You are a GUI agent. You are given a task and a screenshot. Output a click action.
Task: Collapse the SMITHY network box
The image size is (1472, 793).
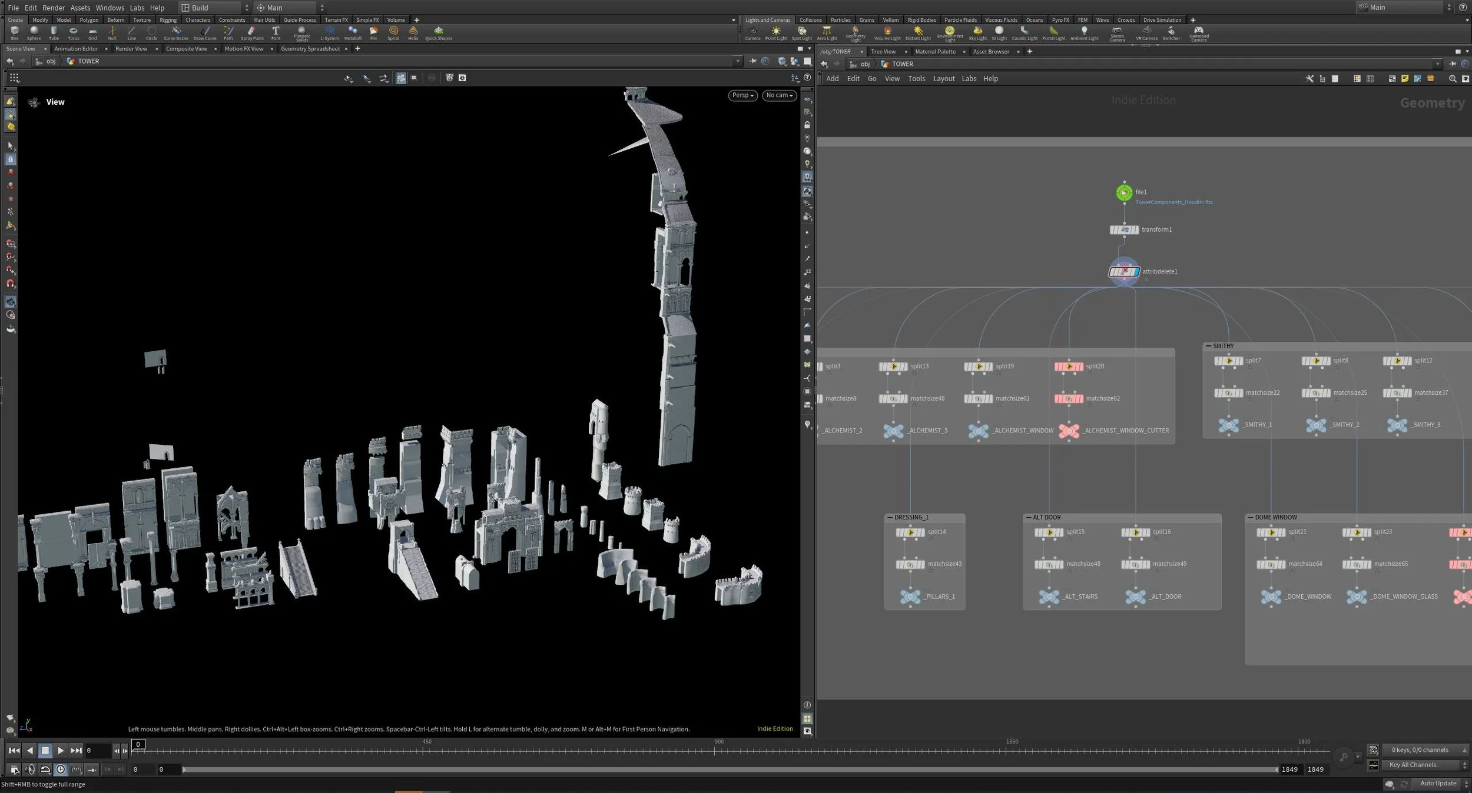(1208, 346)
